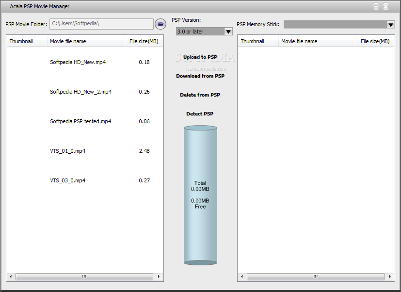Screen dimensions: 401x292
Task: Click left list scroll-left arrow
Action: pos(11,276)
